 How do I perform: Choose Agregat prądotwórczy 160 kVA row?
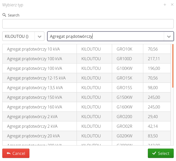click(34, 107)
